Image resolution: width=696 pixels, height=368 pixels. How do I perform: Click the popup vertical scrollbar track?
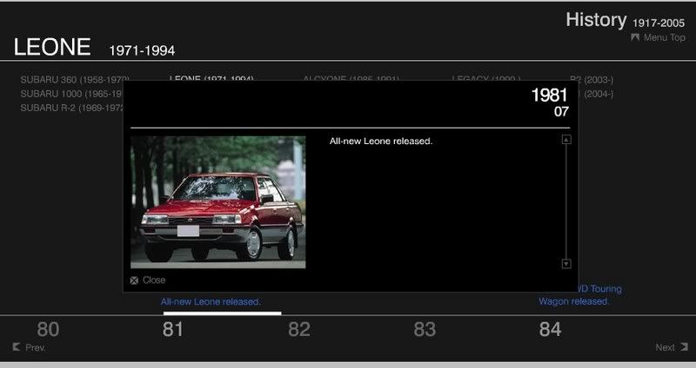click(x=566, y=201)
